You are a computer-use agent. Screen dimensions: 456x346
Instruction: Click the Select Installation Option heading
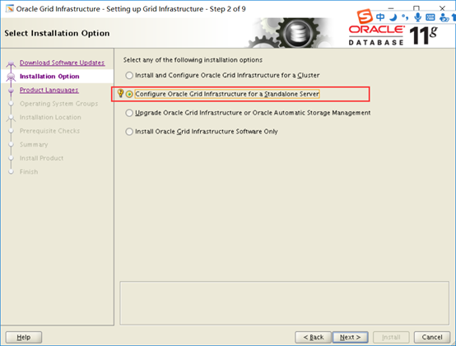tap(57, 33)
